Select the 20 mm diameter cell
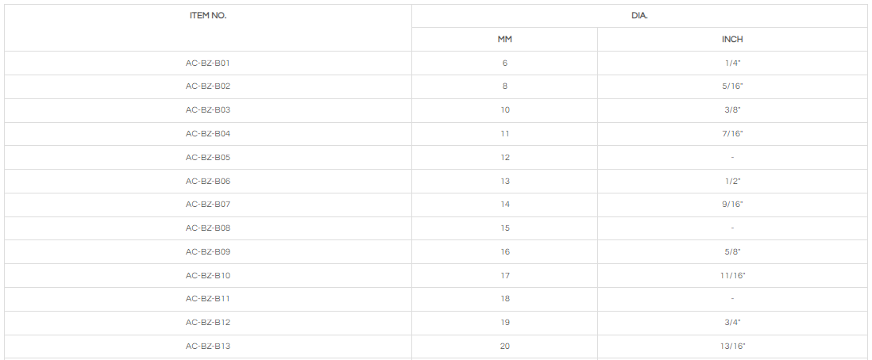The height and width of the screenshot is (360, 872). (x=504, y=346)
